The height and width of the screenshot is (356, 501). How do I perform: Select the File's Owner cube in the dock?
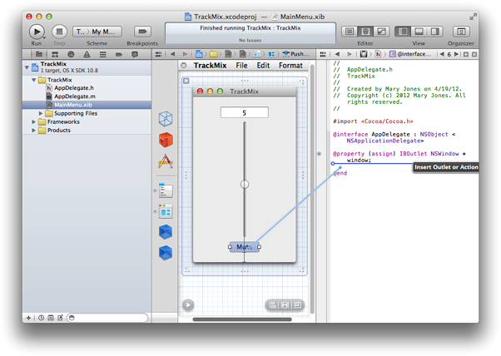point(166,119)
